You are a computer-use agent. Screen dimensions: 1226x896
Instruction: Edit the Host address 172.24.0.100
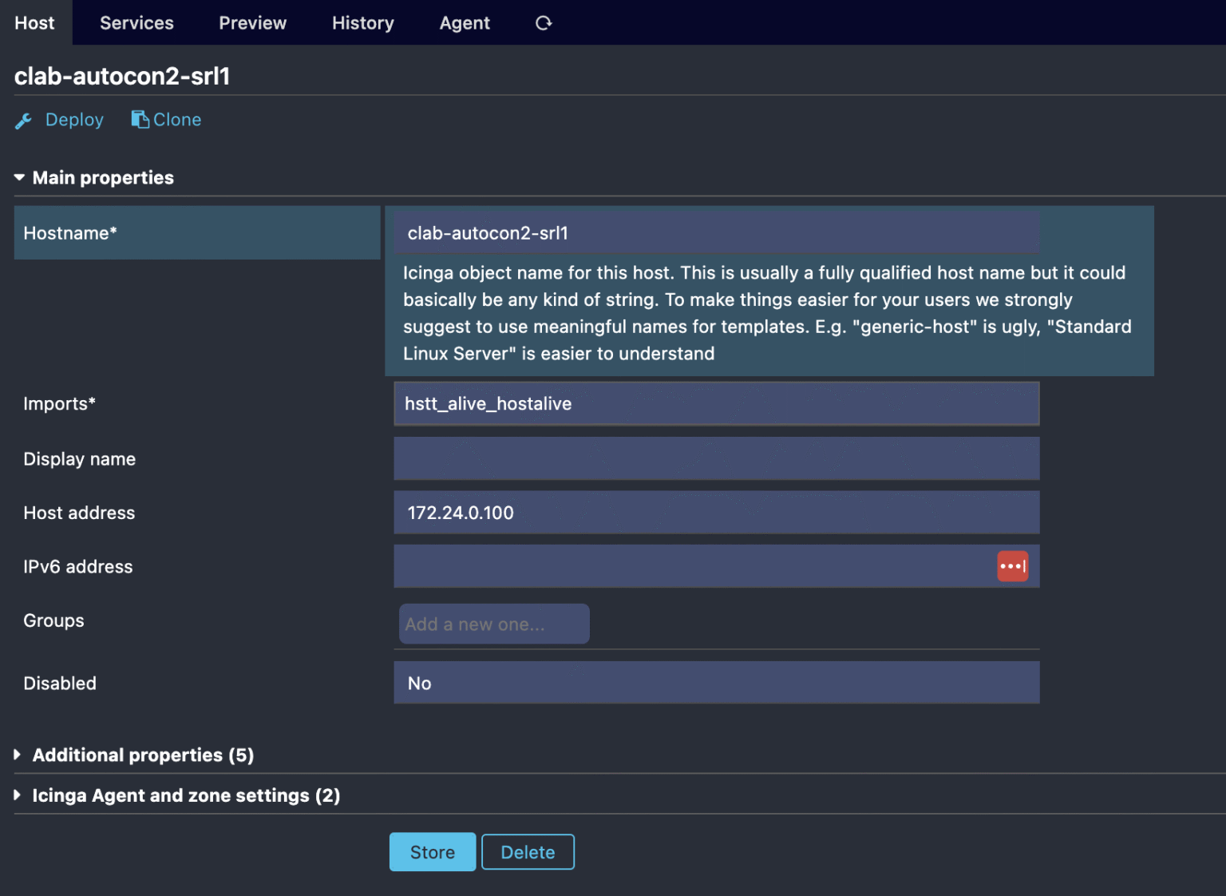coord(716,512)
